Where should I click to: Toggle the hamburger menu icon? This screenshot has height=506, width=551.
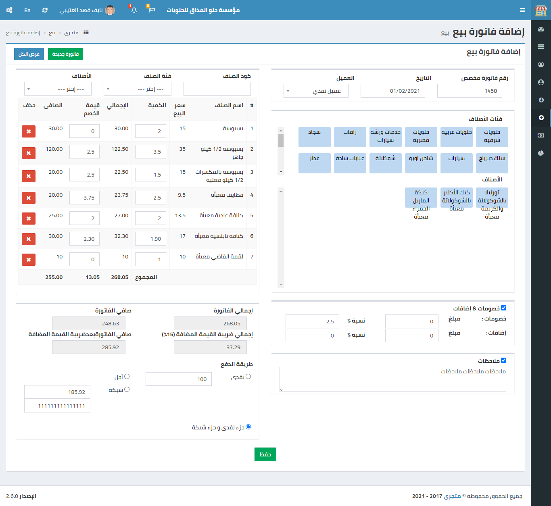coord(522,10)
